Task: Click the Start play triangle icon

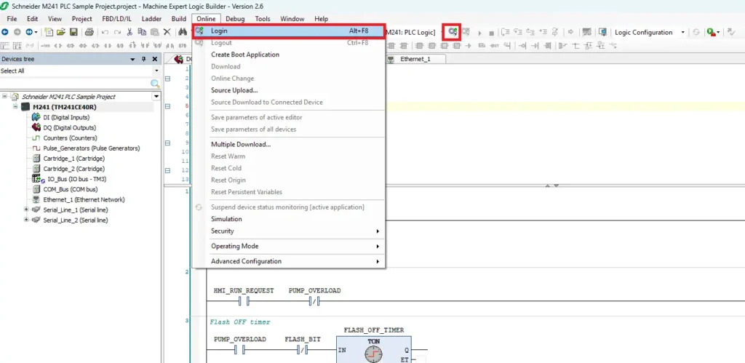Action: coord(479,33)
